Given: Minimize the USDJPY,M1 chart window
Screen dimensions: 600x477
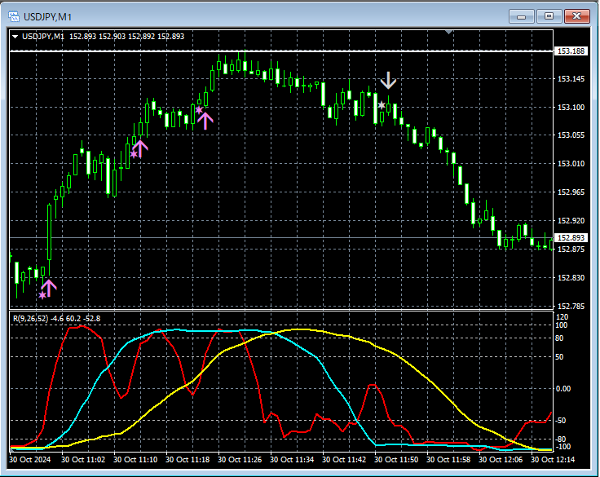Looking at the screenshot, I should pyautogui.click(x=522, y=15).
